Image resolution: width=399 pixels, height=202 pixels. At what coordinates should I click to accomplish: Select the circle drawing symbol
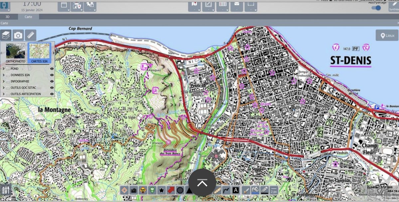pos(180,190)
